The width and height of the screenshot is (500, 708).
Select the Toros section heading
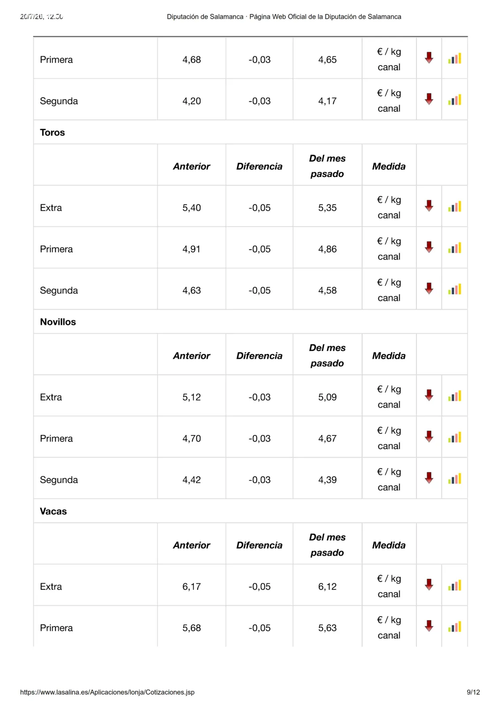pos(52,132)
